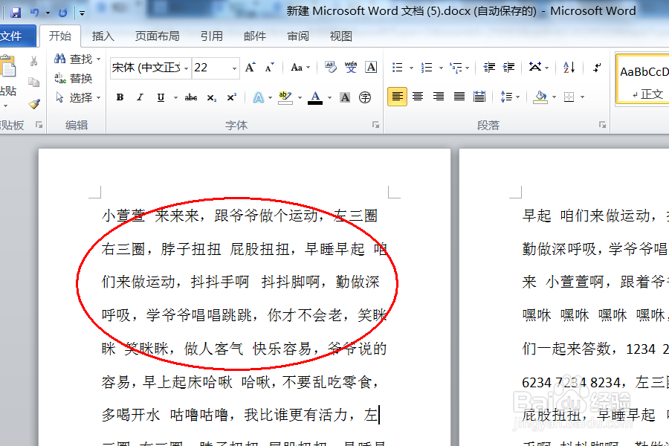Click the Format Painter brush icon
This screenshot has width=669, height=446.
click(x=33, y=103)
